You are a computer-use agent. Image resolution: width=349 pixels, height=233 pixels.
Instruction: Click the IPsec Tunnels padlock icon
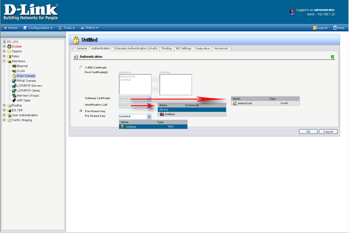14,76
